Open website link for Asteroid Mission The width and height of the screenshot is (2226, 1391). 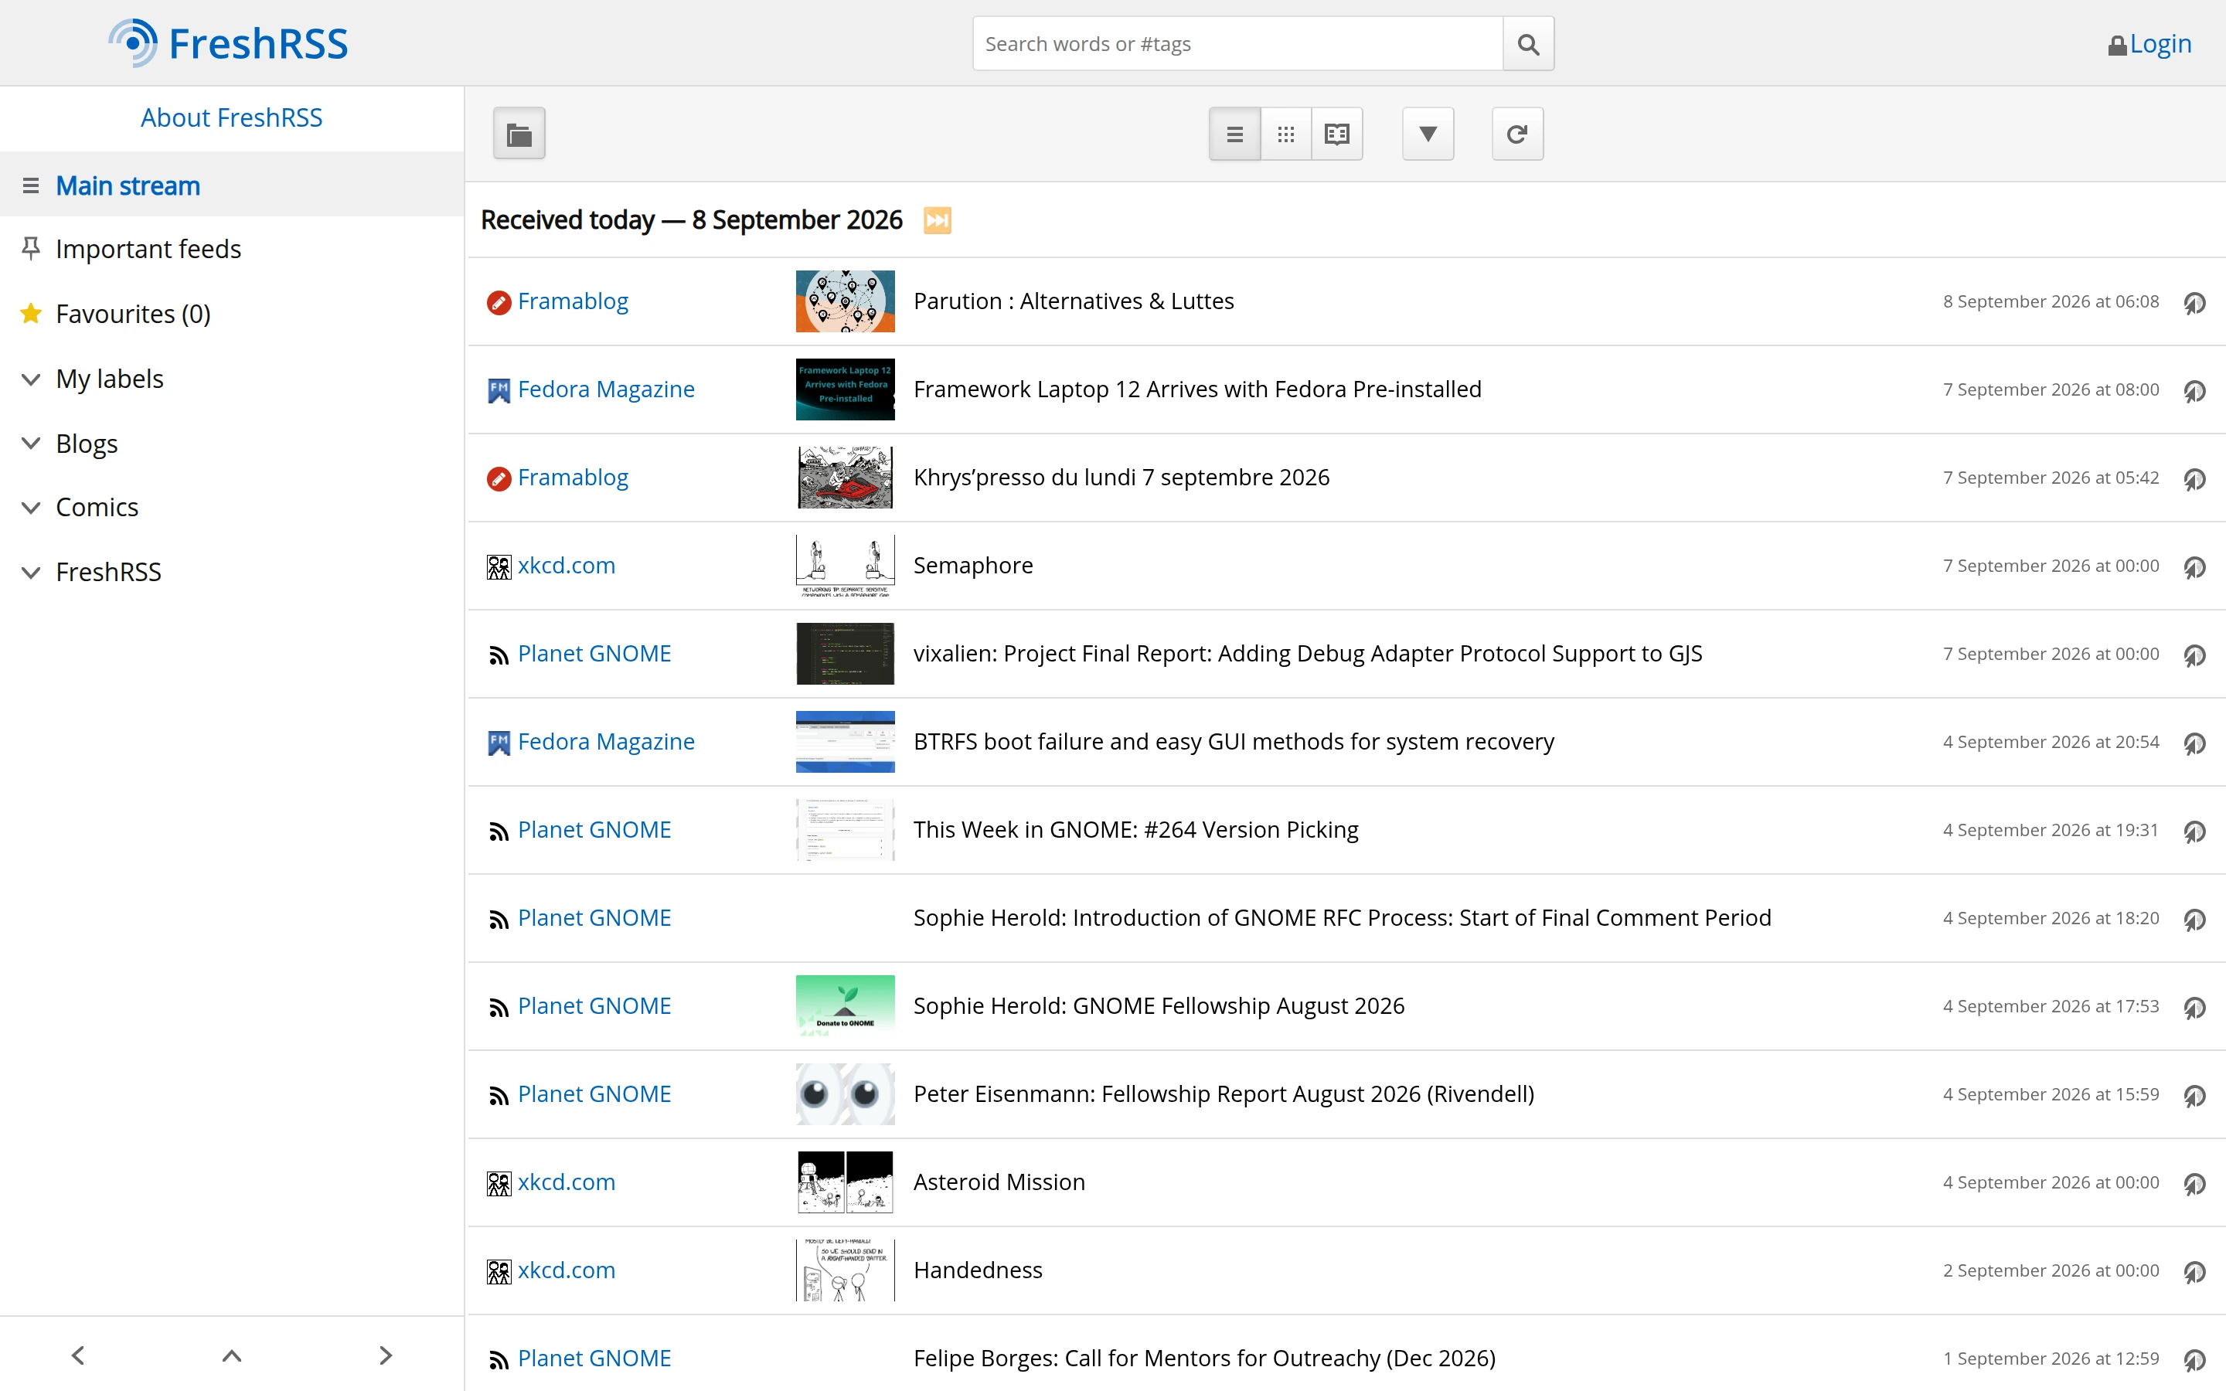[x=2195, y=1184]
